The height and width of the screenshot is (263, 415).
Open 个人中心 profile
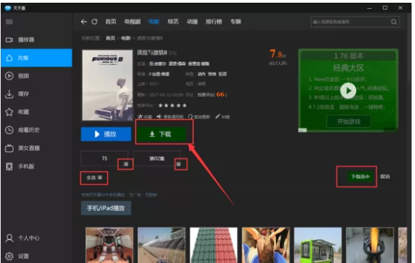[23, 238]
